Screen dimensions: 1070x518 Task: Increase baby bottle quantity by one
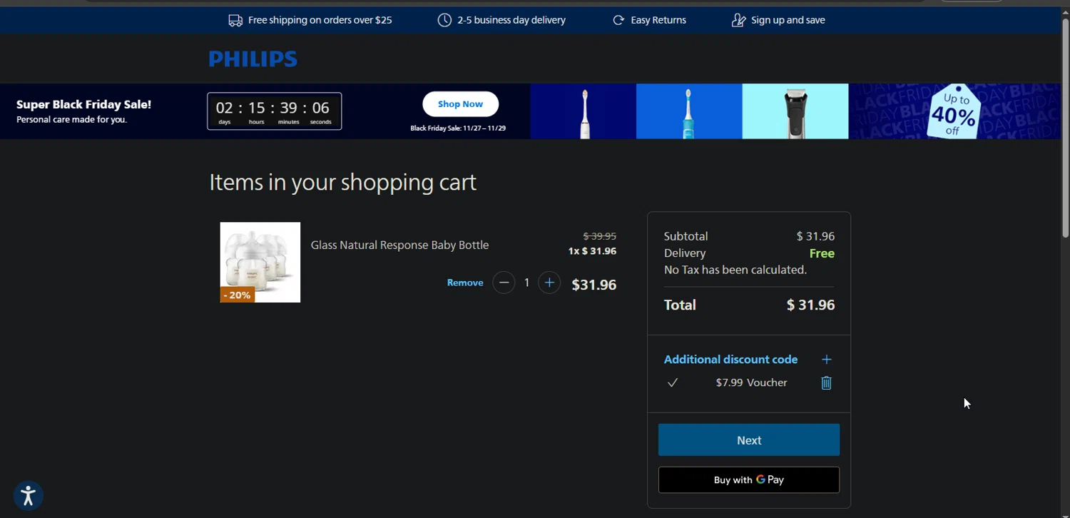(549, 283)
